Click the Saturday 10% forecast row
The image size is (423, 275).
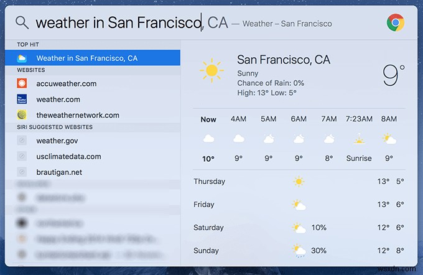[299, 228]
